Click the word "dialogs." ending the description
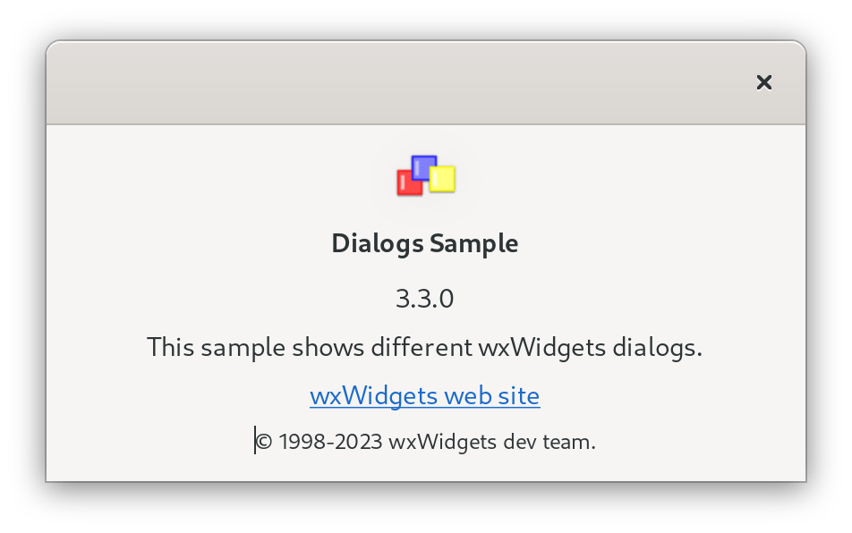 click(x=658, y=347)
